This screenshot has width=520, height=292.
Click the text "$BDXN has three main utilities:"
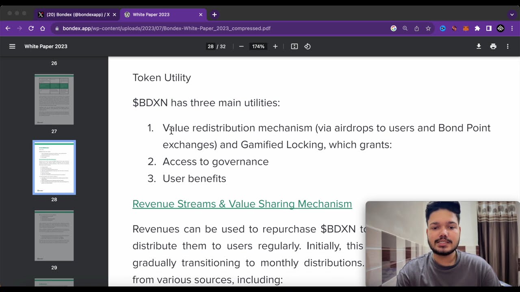(206, 103)
